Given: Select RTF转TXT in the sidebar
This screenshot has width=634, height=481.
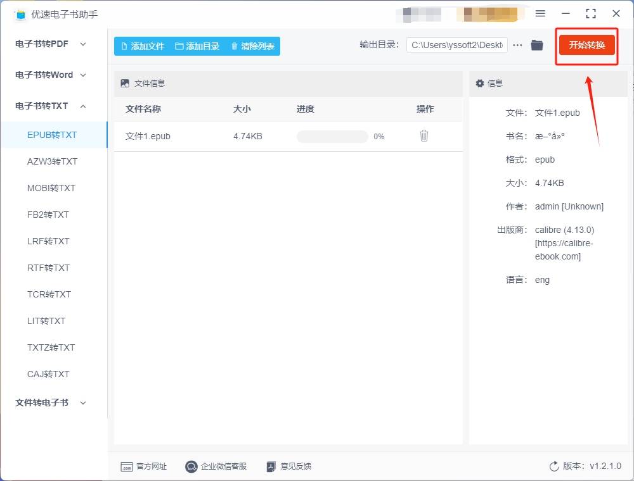Looking at the screenshot, I should click(x=49, y=268).
